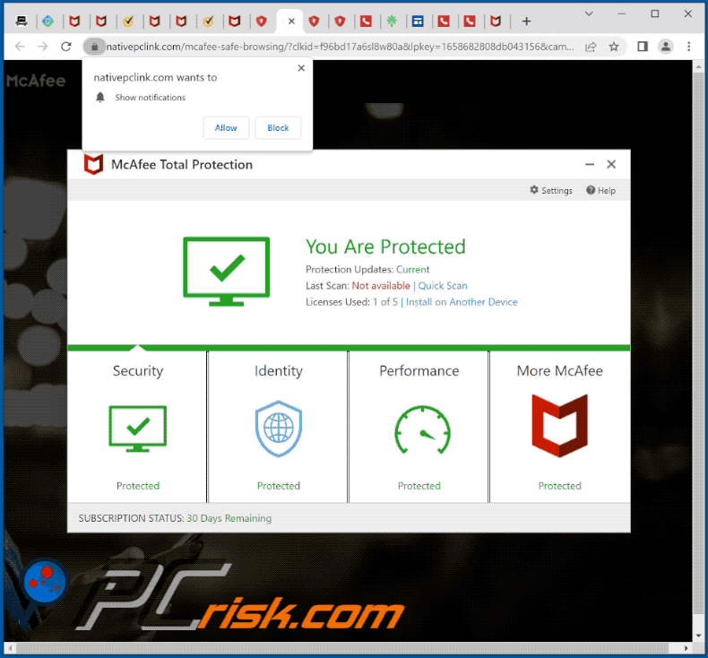
Task: Click Protected under Identity
Action: (278, 486)
